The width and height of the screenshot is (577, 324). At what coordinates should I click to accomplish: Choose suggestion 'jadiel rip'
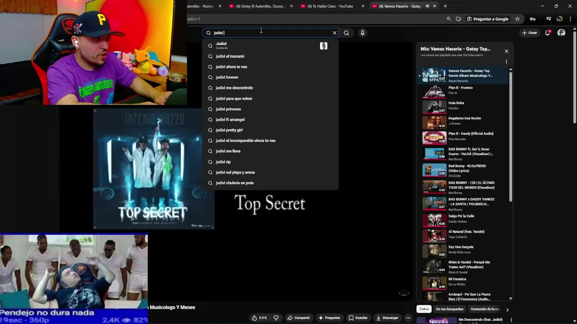click(x=270, y=162)
